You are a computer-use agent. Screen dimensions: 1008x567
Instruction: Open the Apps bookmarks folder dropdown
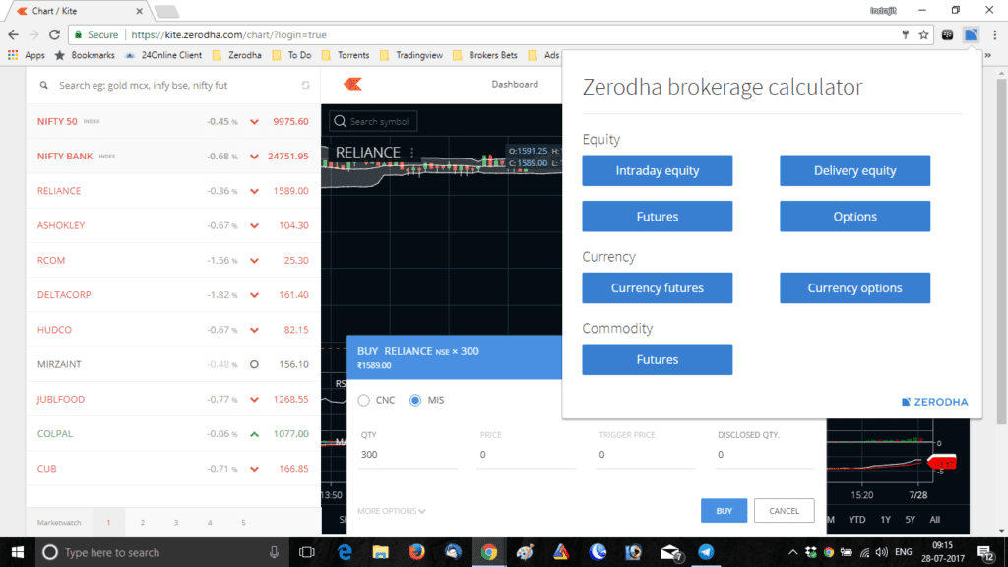26,55
